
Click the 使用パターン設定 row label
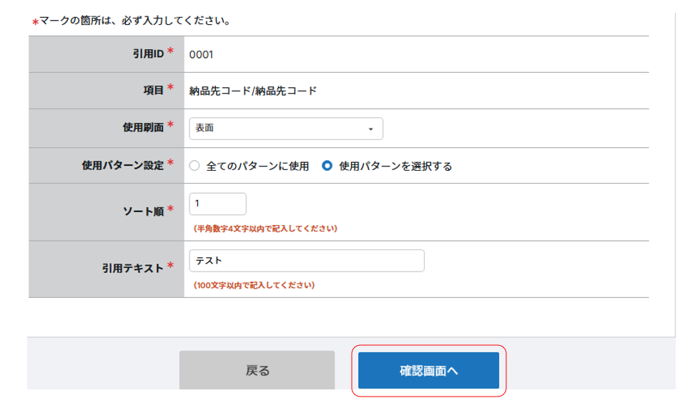coord(123,165)
